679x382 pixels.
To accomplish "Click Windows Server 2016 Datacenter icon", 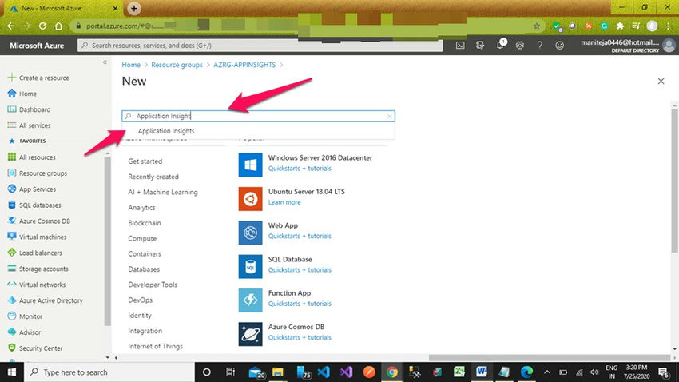I will [x=250, y=165].
